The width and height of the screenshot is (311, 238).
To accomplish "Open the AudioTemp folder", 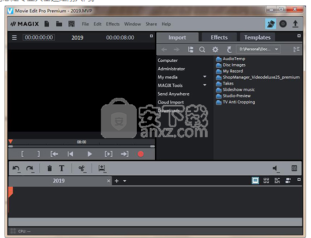I will coord(231,59).
